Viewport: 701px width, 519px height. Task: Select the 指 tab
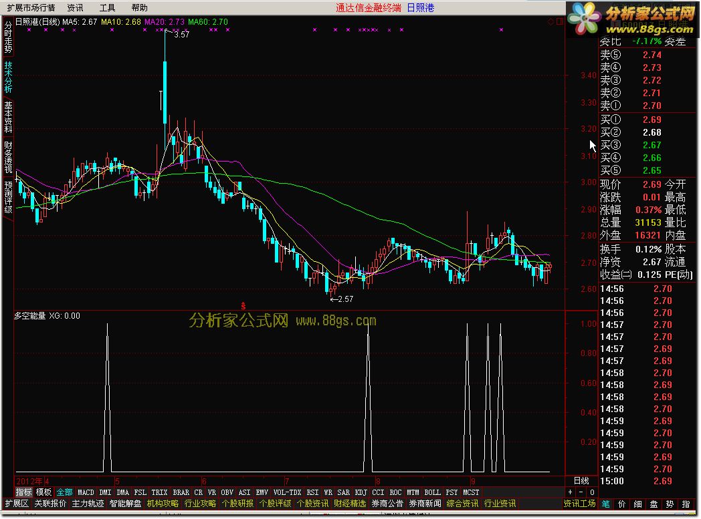pyautogui.click(x=686, y=504)
